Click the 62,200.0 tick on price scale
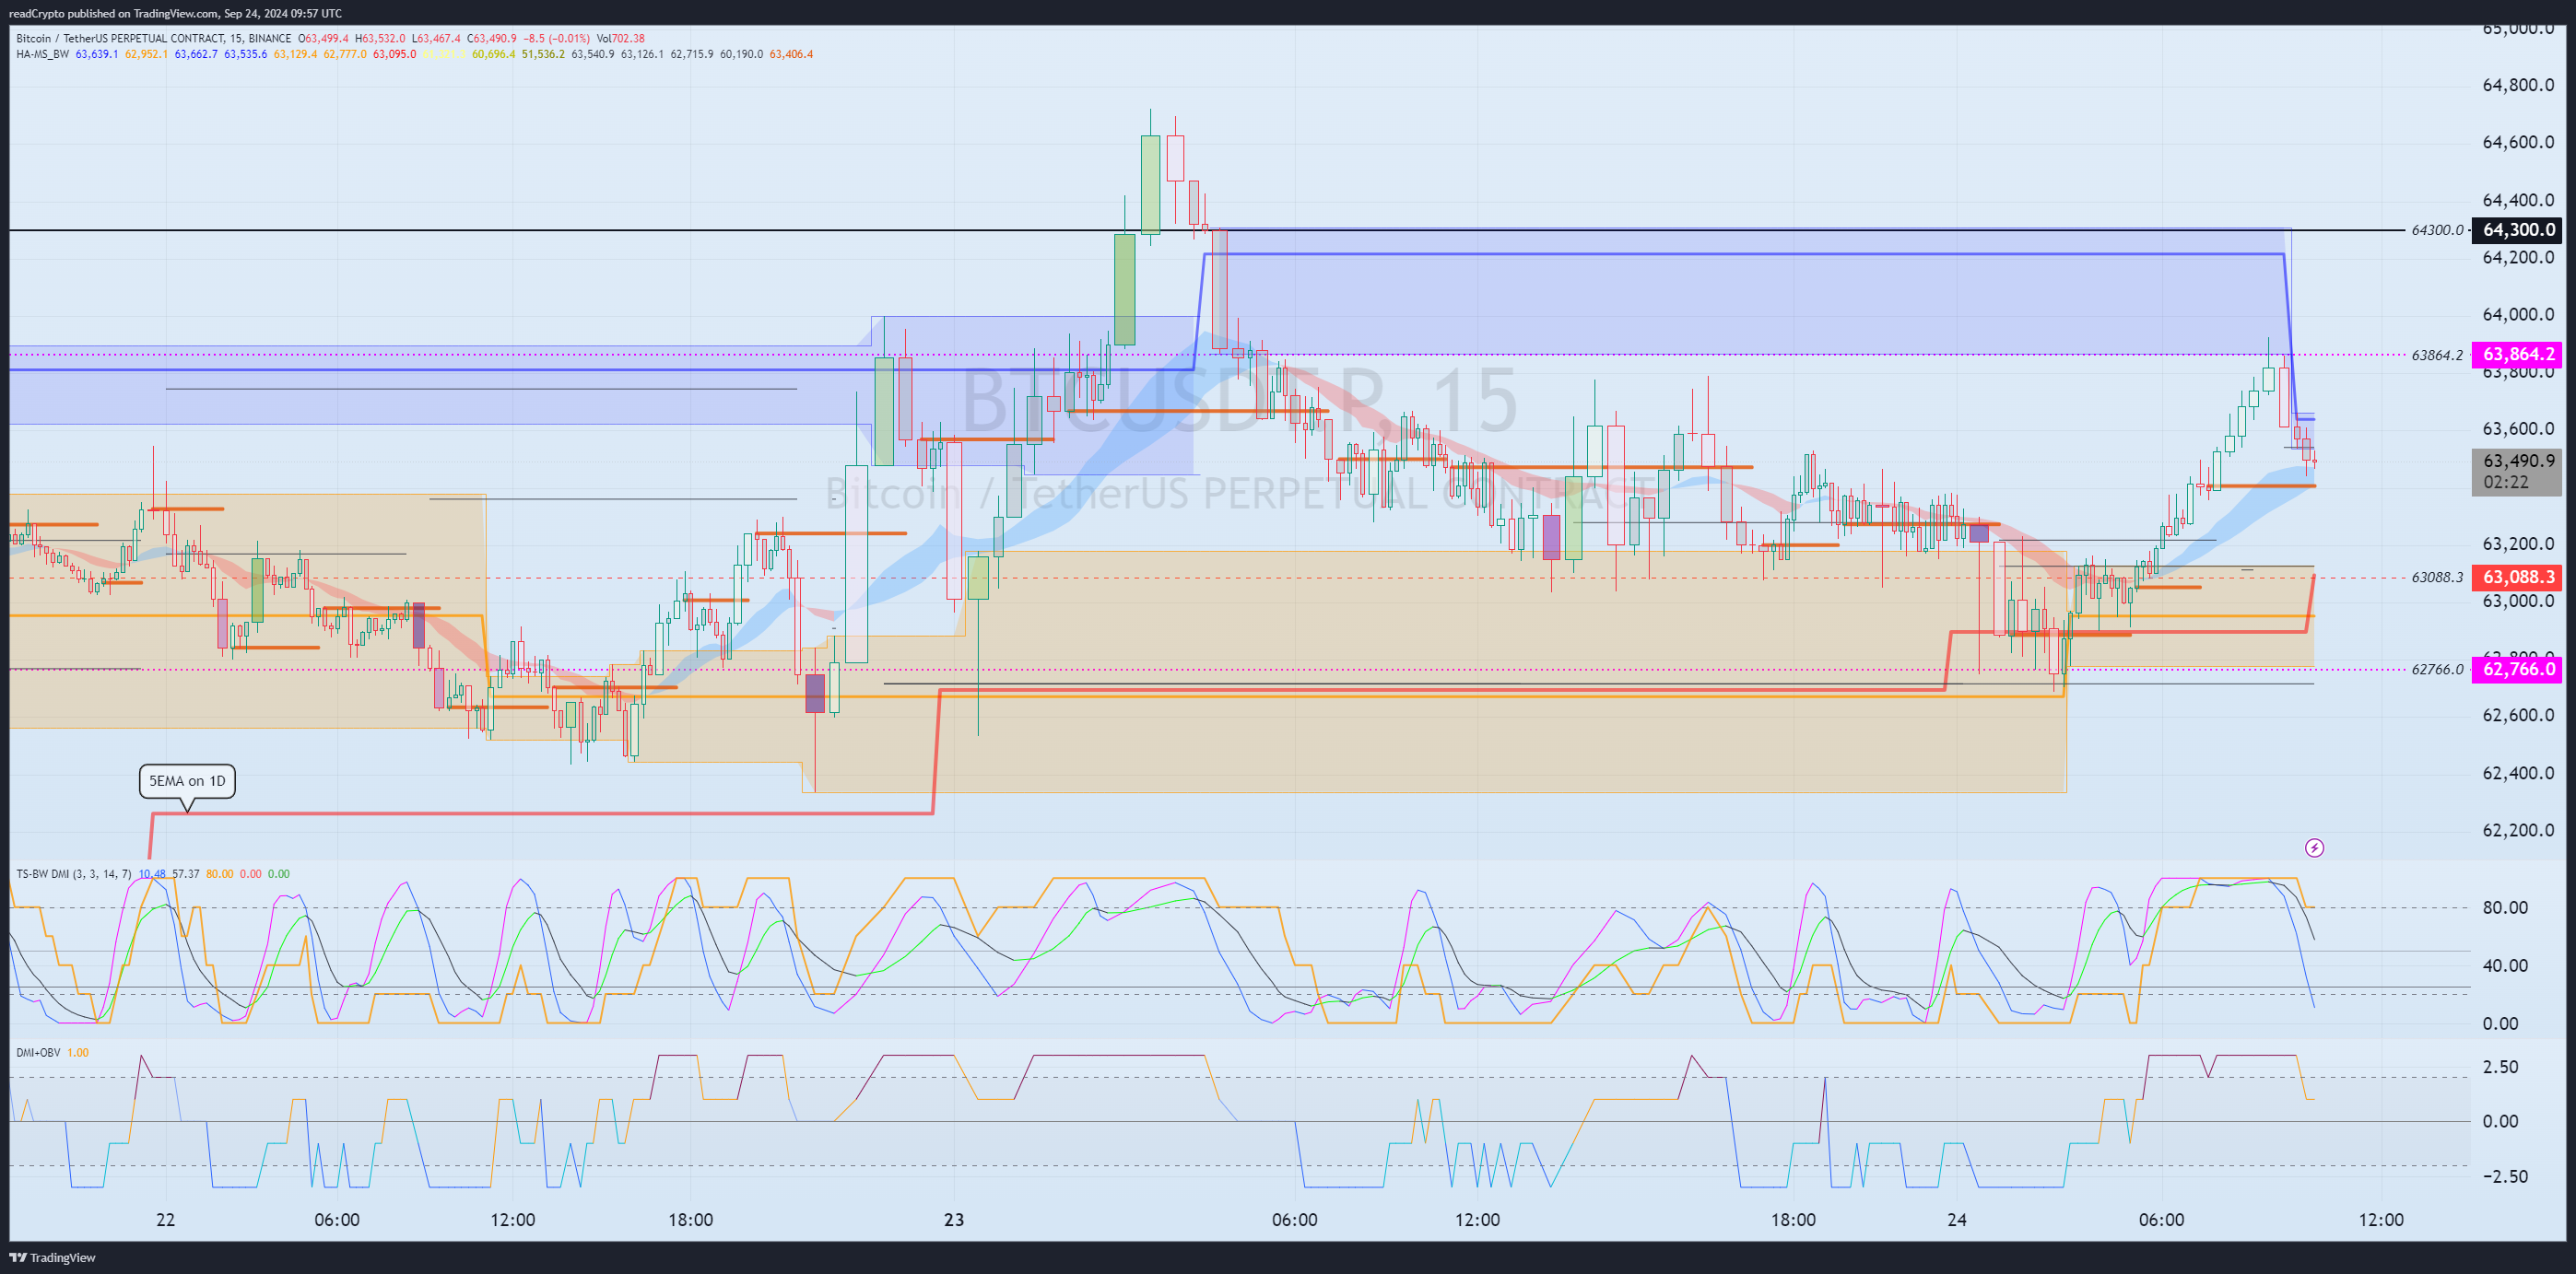 pos(2518,830)
